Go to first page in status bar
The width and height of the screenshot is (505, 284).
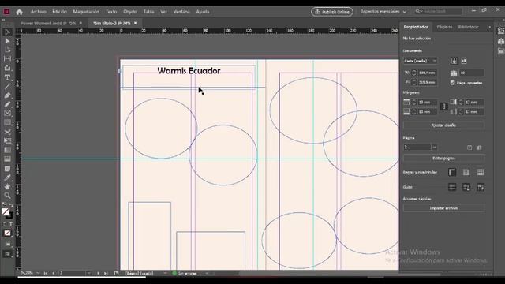(x=46, y=274)
